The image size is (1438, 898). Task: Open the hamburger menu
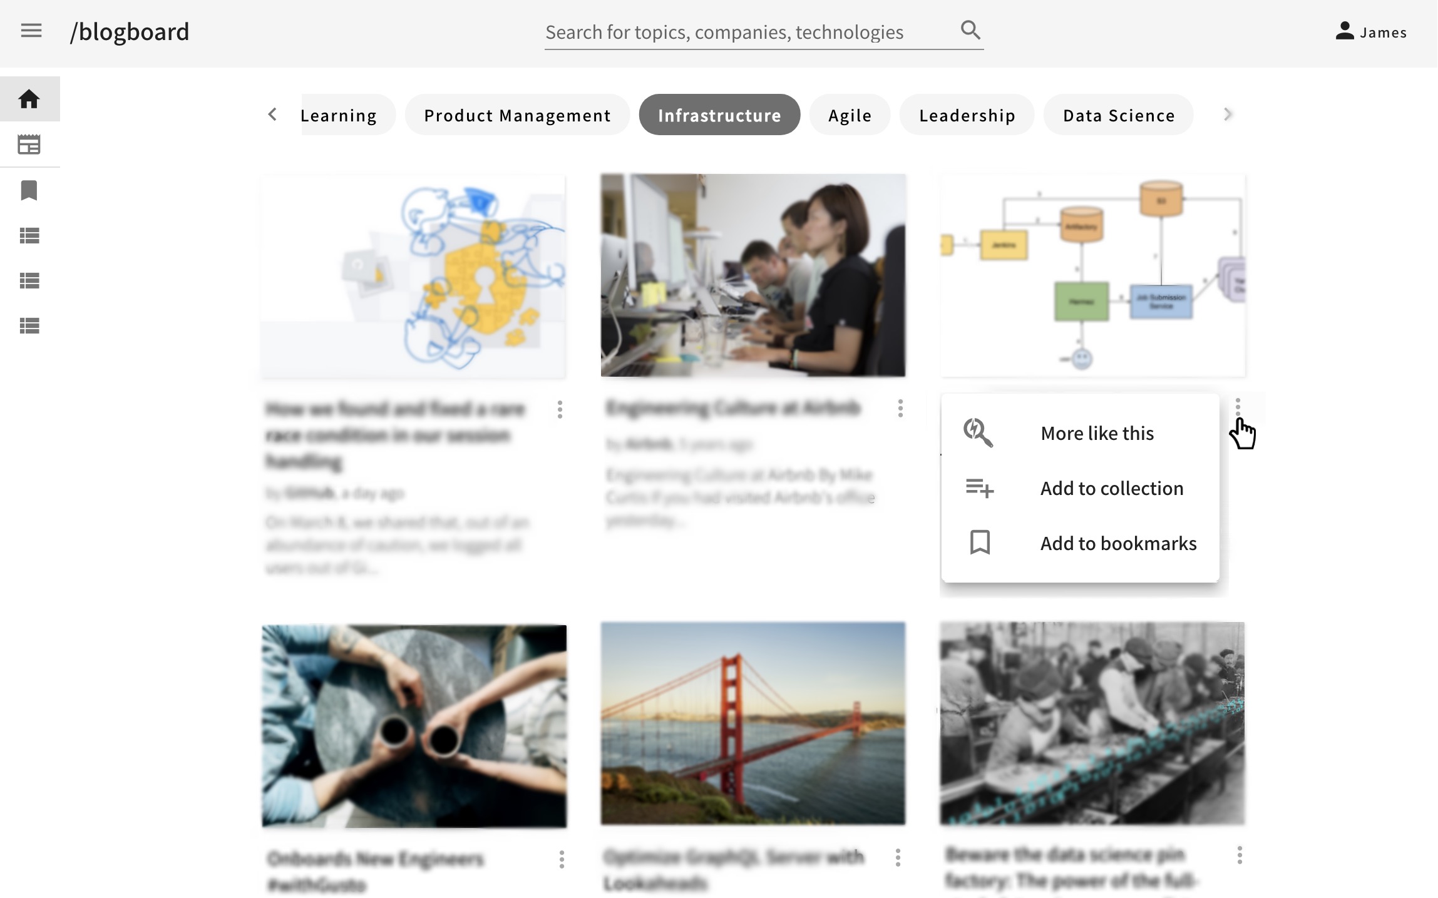(31, 31)
